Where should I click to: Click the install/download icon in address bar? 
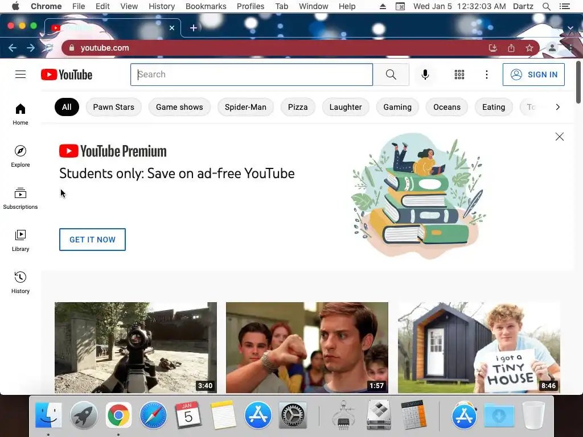point(492,48)
